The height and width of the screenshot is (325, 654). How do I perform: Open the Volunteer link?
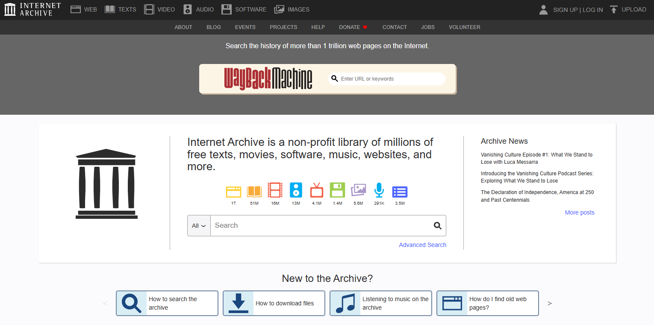465,27
